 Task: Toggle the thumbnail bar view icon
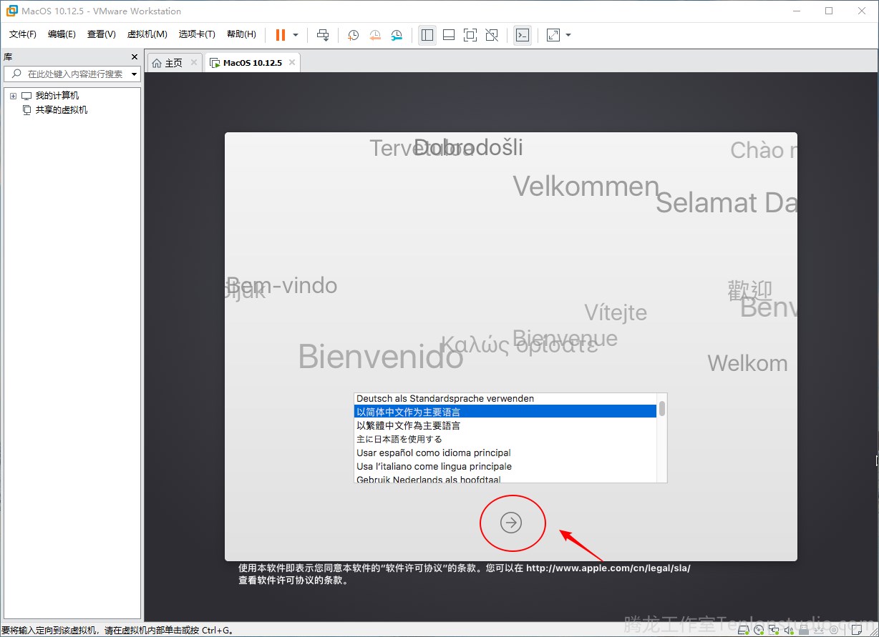[x=449, y=35]
